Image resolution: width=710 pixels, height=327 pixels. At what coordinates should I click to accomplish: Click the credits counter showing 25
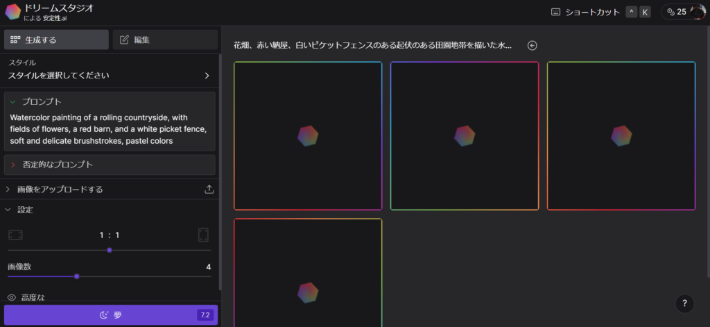tap(676, 12)
